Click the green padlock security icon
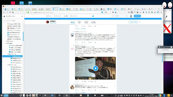 point(28,12)
